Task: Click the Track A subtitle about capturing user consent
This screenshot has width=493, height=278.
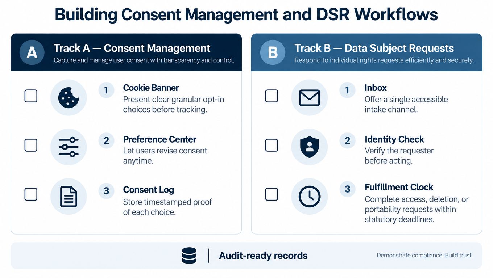Action: 144,60
